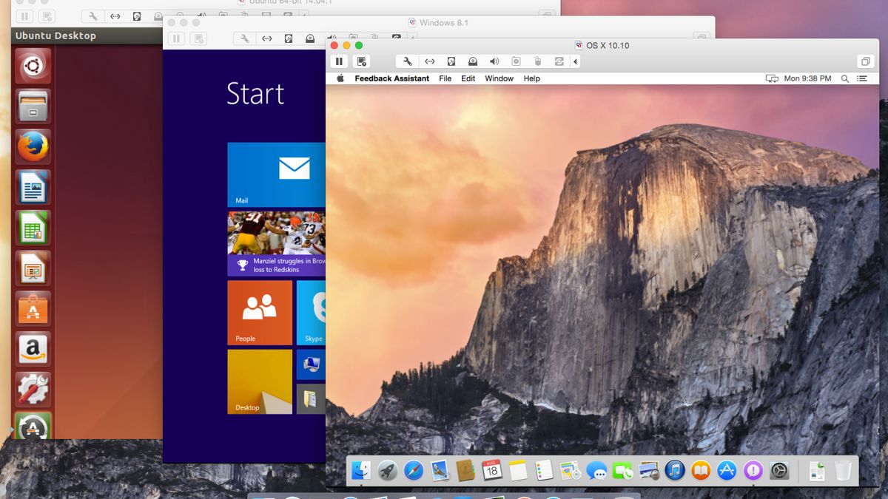Launch Safari from the Dock

point(413,470)
